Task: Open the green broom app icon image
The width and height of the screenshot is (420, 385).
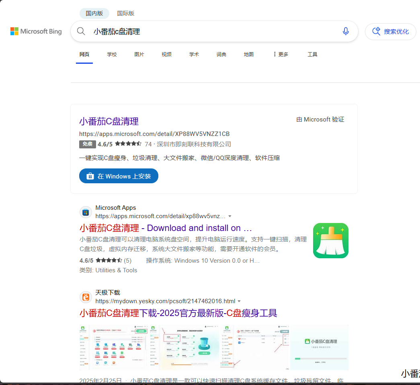Action: [330, 241]
